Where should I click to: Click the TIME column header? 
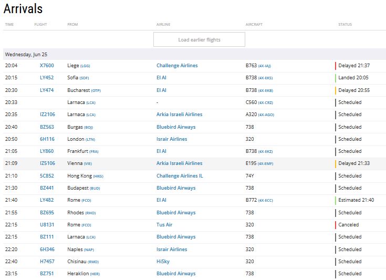(9, 24)
